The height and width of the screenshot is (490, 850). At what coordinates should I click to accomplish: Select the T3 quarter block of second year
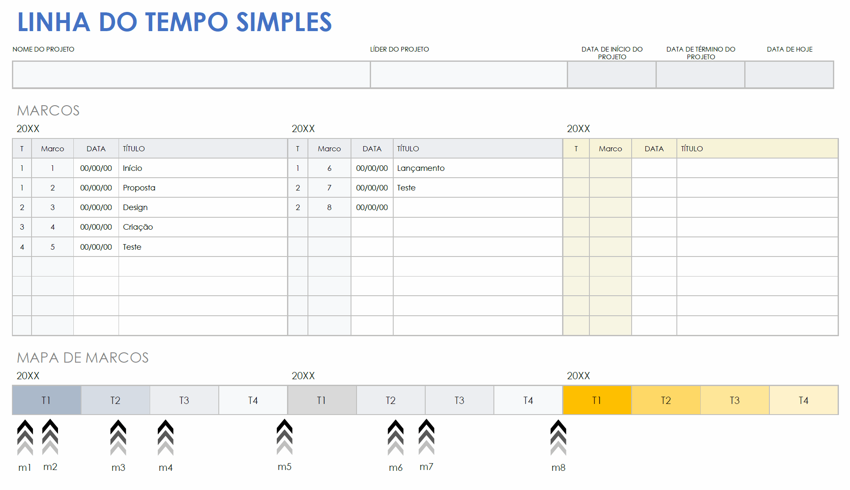click(x=459, y=400)
